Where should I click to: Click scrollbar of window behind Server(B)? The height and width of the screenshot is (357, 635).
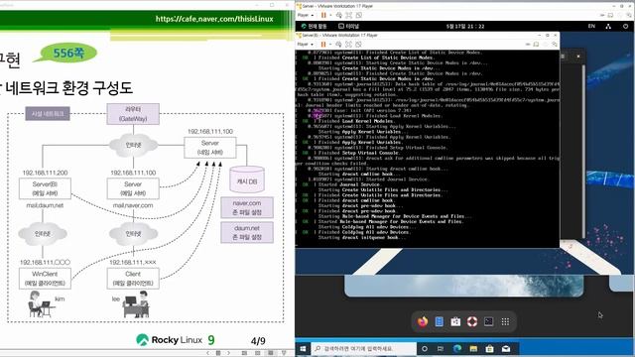[x=583, y=152]
